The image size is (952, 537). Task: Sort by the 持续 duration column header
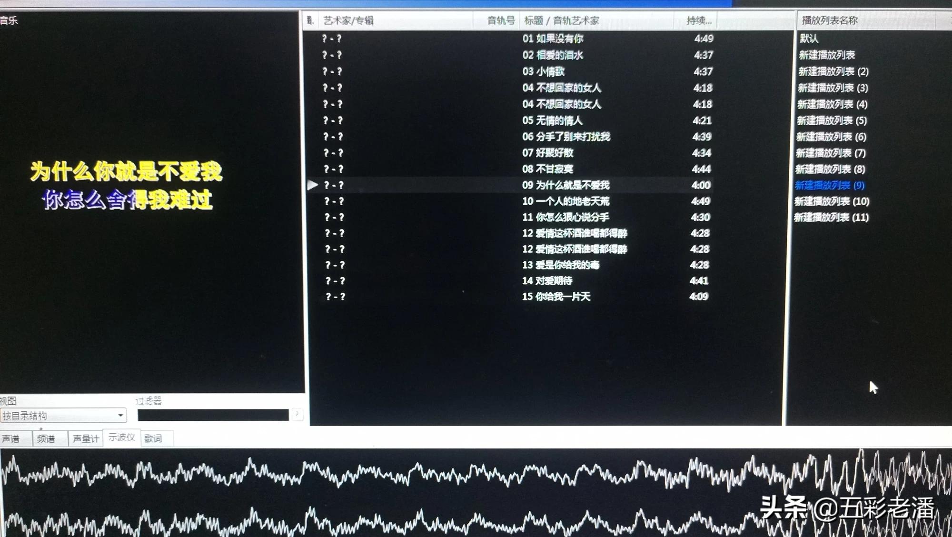click(698, 20)
